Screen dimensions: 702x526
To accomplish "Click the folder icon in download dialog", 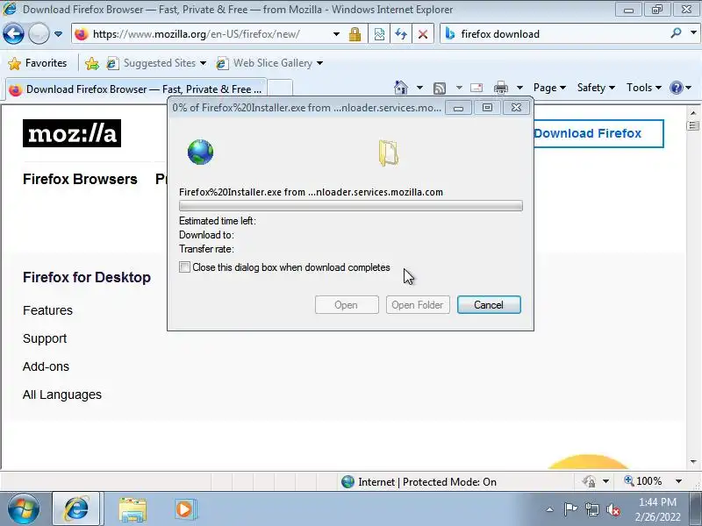I will pyautogui.click(x=388, y=153).
